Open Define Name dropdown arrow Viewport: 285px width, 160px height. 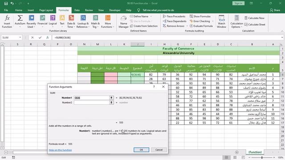tap(151, 16)
